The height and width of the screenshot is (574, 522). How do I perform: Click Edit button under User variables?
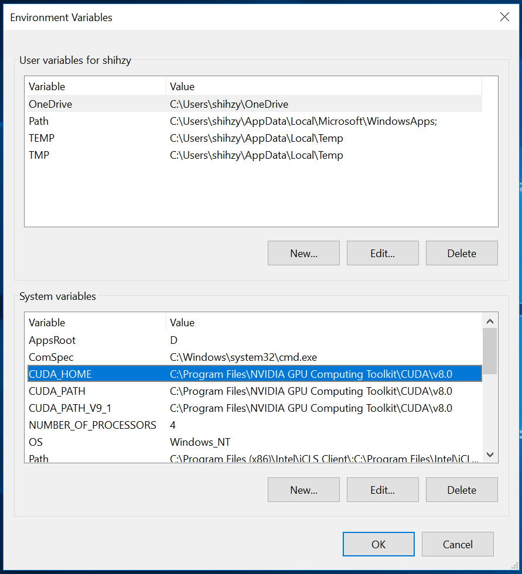383,253
